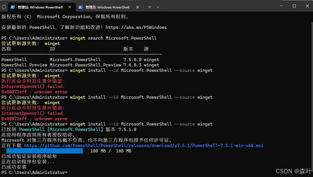The image size is (313, 177).
Task: Click version '7.6.0.3' in results table
Action: tap(132, 65)
